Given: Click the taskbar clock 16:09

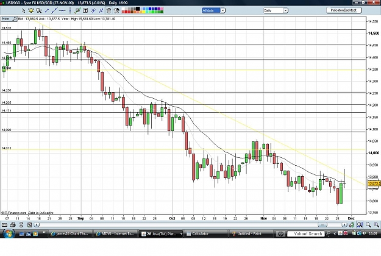Looking at the screenshot, I should coord(372,233).
